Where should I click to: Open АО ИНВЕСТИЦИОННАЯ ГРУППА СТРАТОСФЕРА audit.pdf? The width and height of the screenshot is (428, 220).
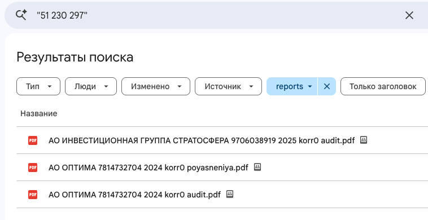pyautogui.click(x=202, y=140)
